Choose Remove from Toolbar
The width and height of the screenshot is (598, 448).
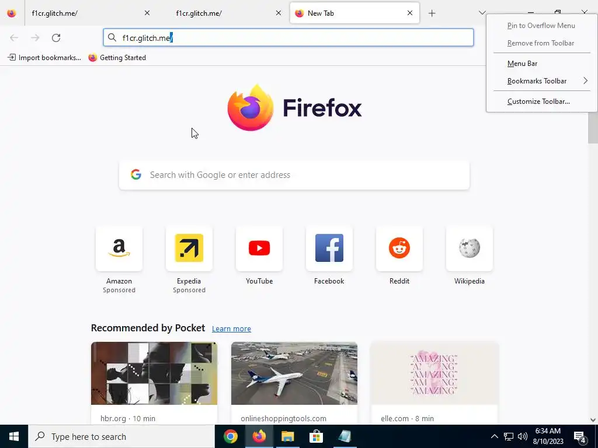(541, 43)
